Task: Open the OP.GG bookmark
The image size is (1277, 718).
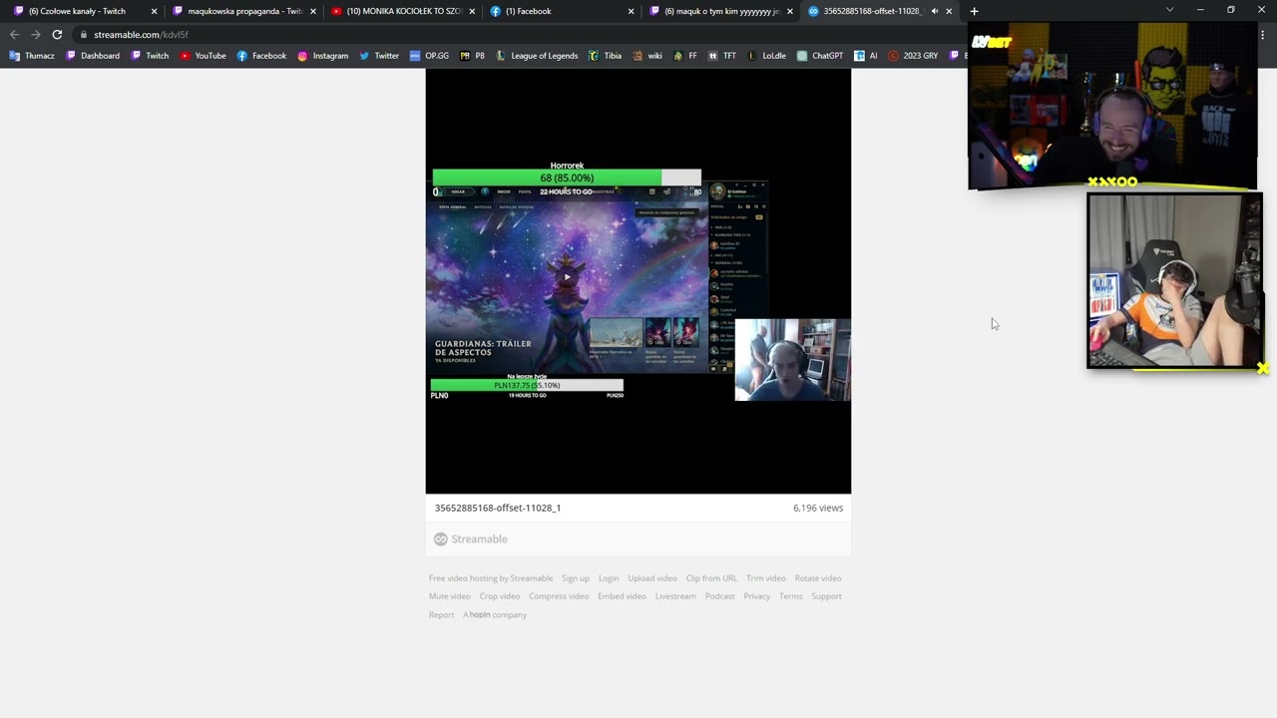Action: (430, 56)
